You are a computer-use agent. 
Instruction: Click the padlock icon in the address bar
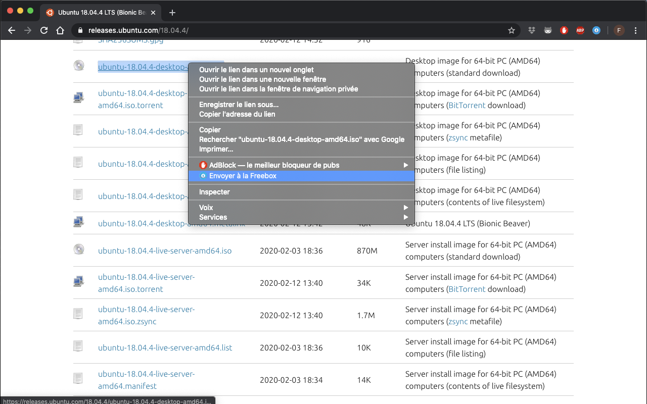(x=79, y=30)
